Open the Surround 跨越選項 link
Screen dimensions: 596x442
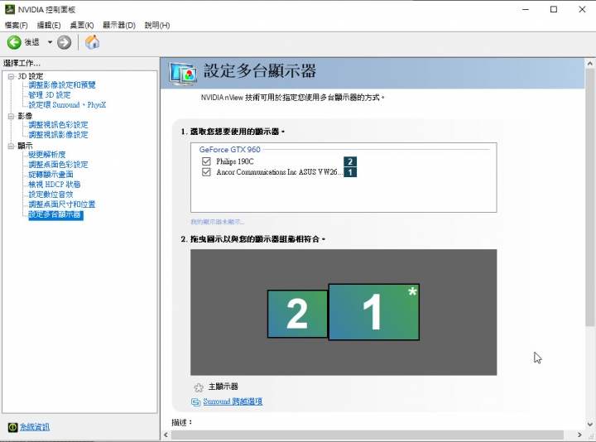point(233,401)
